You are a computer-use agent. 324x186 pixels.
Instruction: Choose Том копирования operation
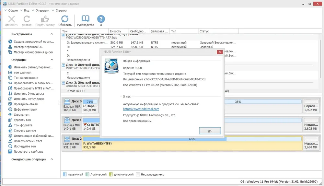click(23, 78)
